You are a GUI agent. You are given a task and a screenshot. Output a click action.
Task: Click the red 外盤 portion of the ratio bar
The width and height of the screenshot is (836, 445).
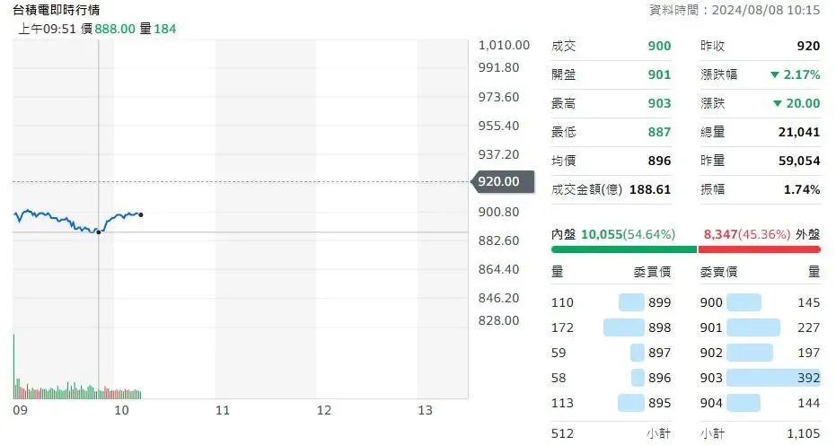pyautogui.click(x=760, y=249)
